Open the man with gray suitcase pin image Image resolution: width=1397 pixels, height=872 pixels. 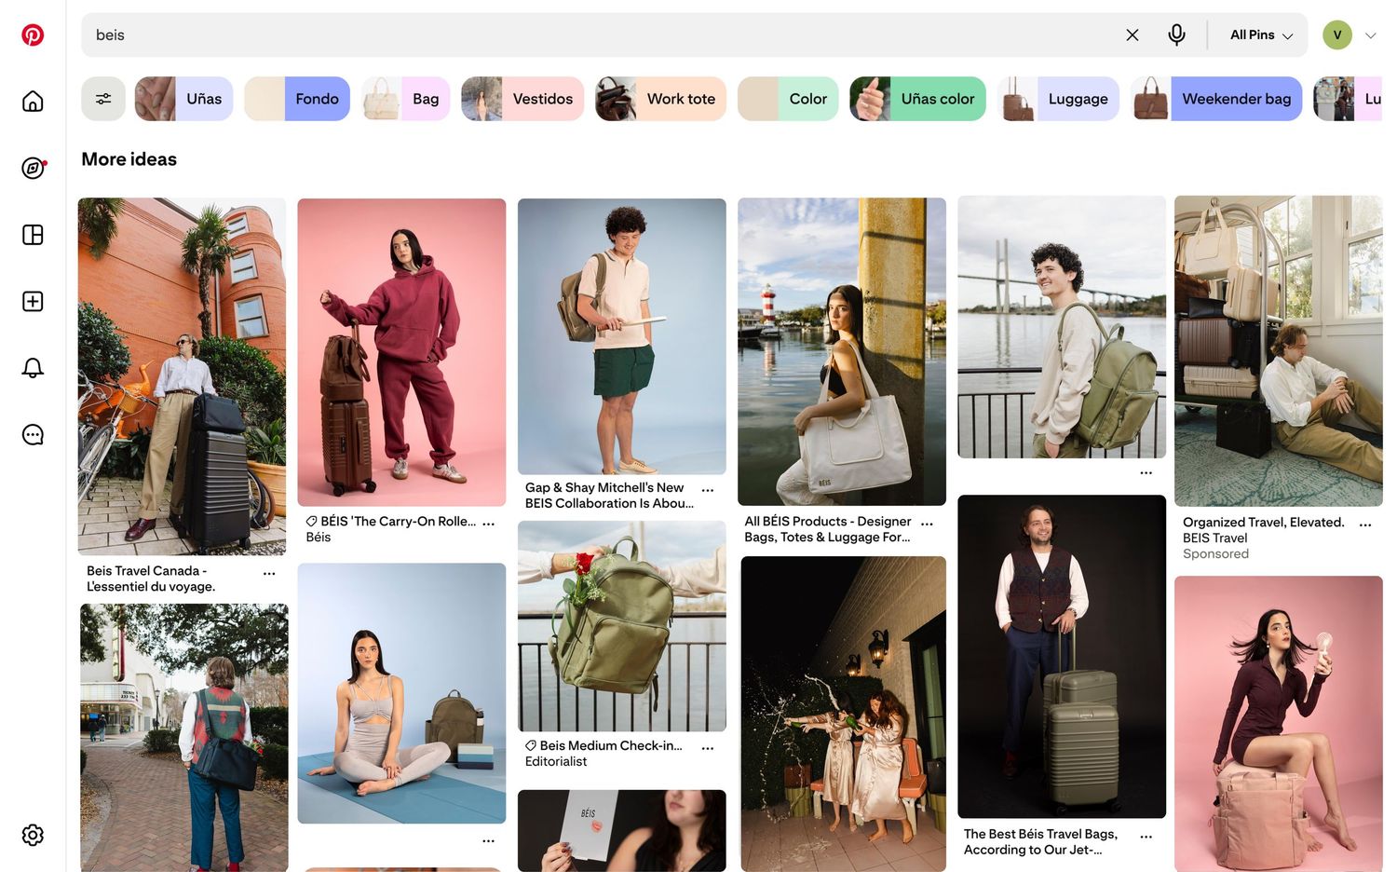click(183, 376)
